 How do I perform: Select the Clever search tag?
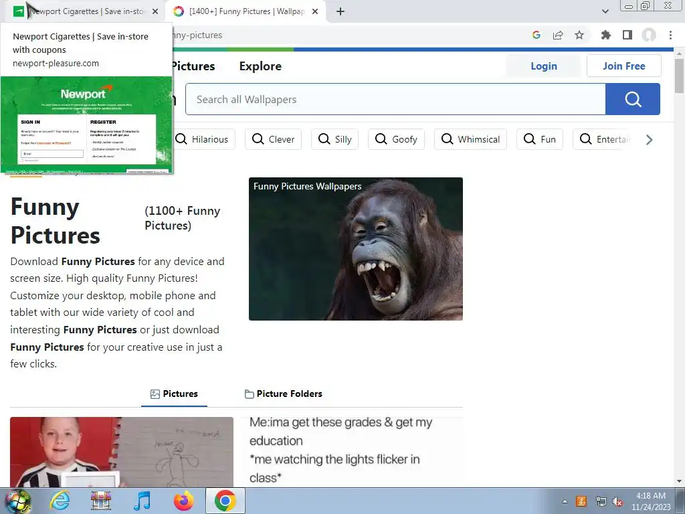coord(273,139)
